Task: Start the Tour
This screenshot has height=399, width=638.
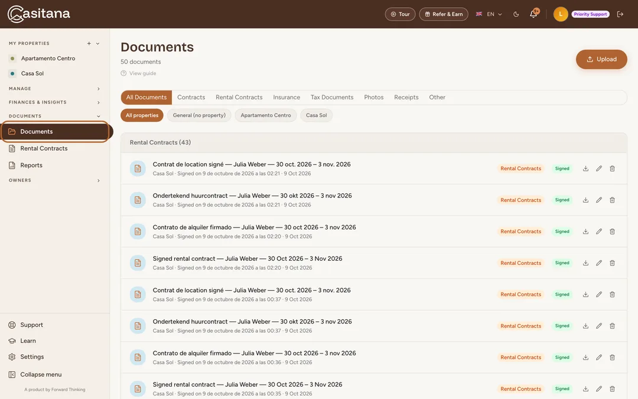Action: click(400, 14)
